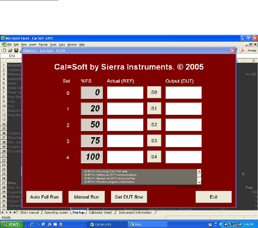Click the S4 set button
Screen dimensions: 258x228
pos(154,157)
